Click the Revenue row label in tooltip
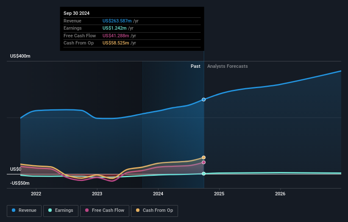The height and width of the screenshot is (222, 348). [x=72, y=21]
